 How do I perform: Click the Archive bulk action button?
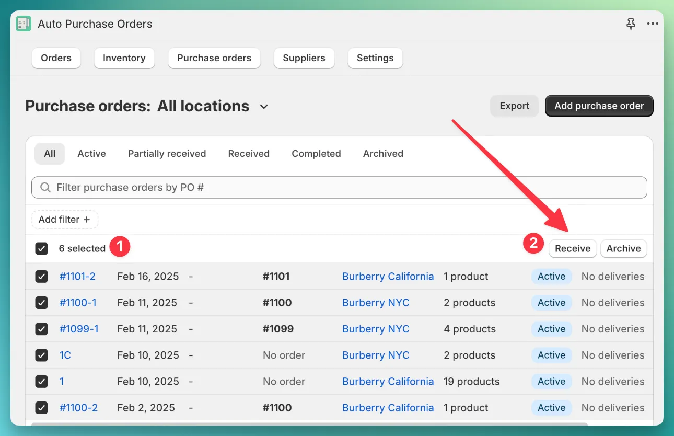(623, 249)
